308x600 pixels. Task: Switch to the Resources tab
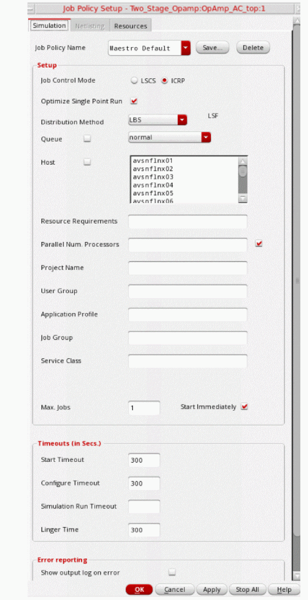tap(130, 26)
